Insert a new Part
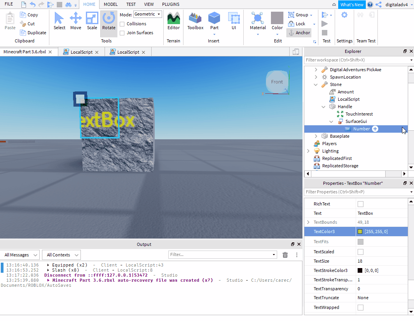Image resolution: width=414 pixels, height=321 pixels. (214, 21)
